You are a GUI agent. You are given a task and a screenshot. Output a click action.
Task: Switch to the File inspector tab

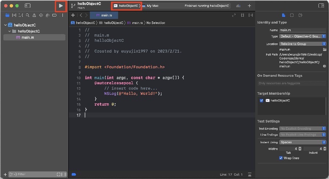coord(283,15)
